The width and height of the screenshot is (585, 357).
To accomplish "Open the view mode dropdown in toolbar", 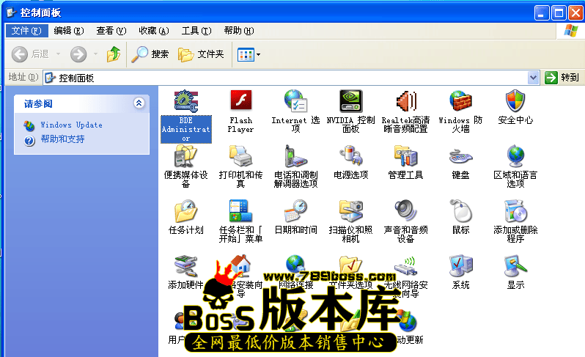I will (x=249, y=54).
